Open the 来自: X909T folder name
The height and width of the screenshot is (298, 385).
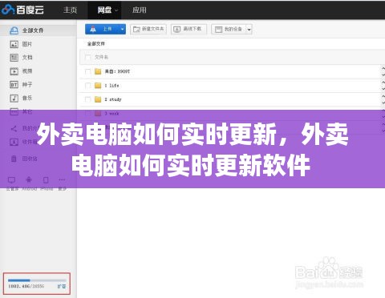(x=117, y=71)
